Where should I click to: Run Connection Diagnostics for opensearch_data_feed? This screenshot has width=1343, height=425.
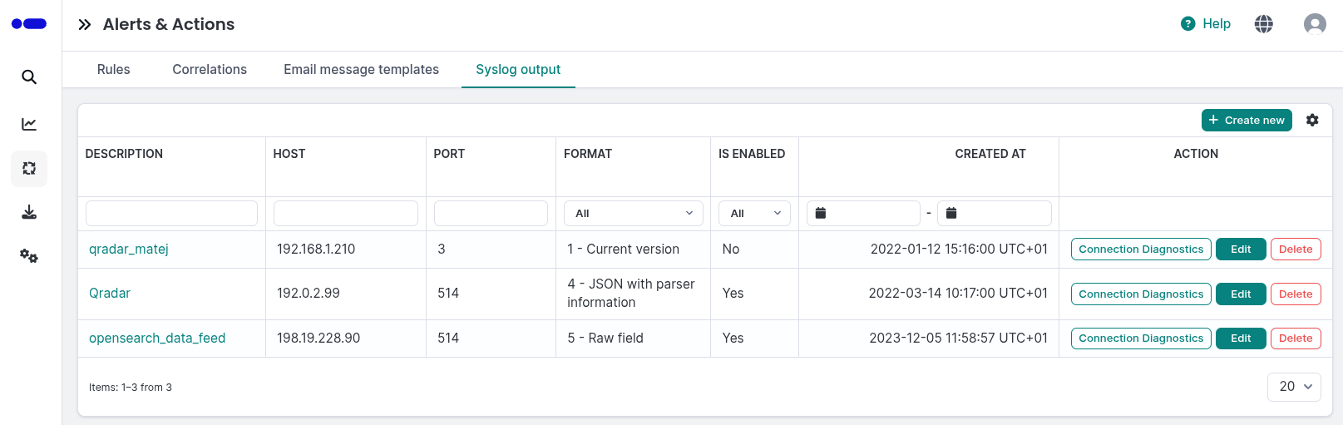click(1141, 339)
